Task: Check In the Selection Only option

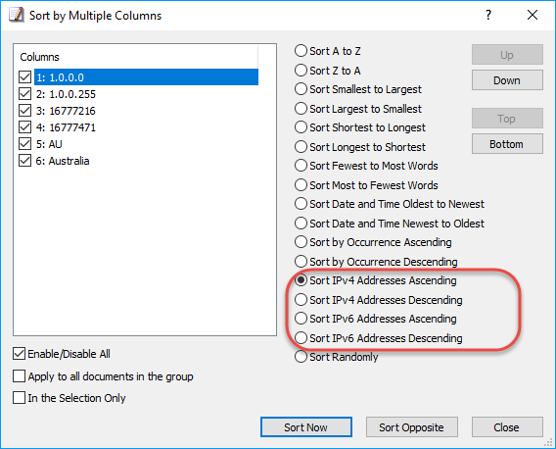Action: coord(19,398)
